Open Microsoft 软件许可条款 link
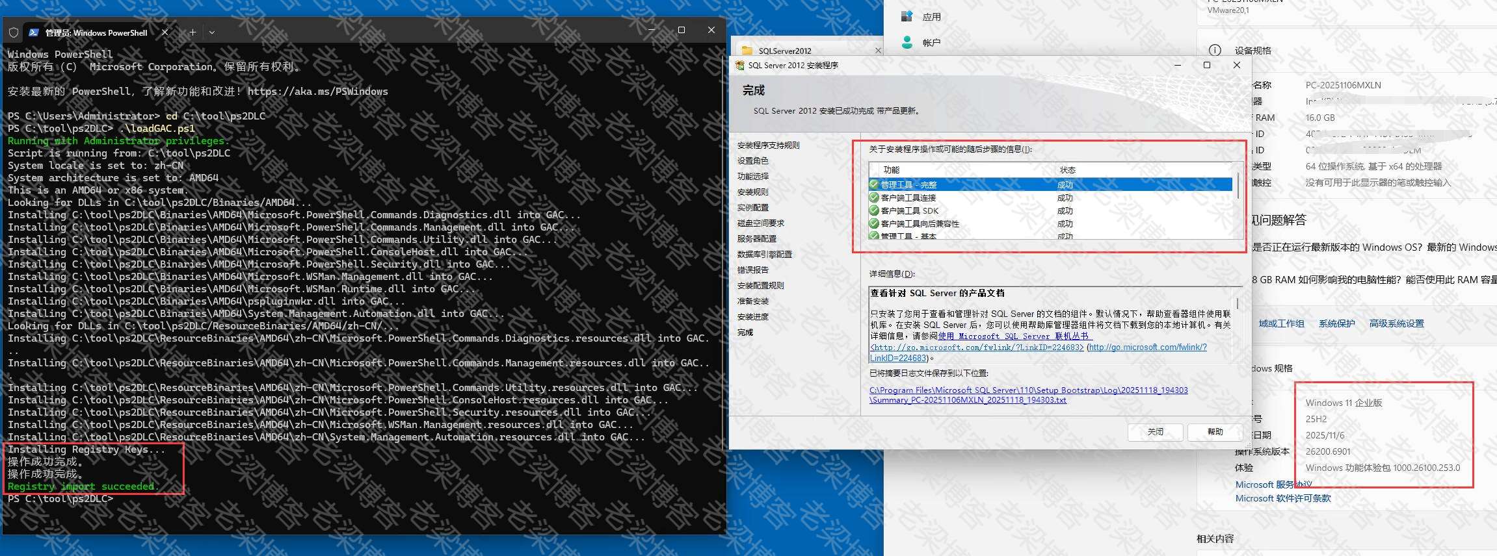 coord(1282,498)
